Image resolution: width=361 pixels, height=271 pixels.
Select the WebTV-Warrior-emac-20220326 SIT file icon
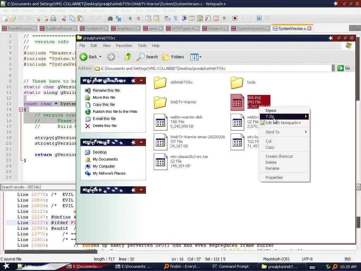(x=160, y=142)
